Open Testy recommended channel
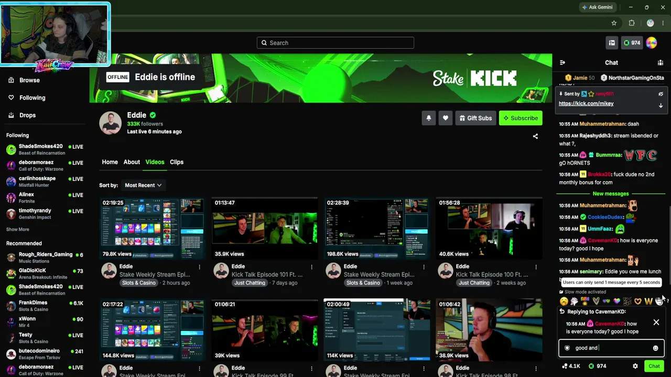671x377 pixels. click(x=45, y=338)
